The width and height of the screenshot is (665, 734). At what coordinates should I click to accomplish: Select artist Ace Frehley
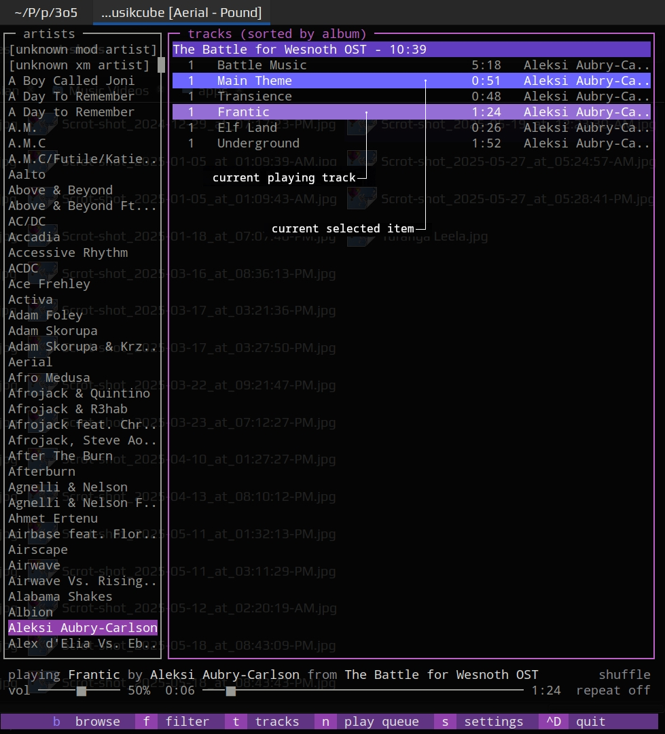pos(49,284)
